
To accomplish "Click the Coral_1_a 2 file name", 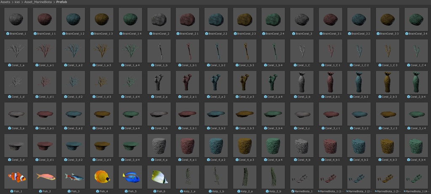I will click(75, 65).
